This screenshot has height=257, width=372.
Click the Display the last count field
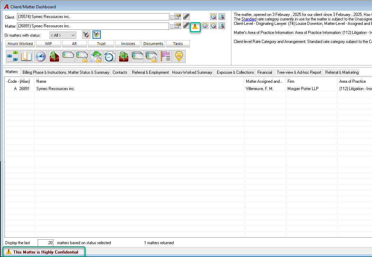coord(46,243)
